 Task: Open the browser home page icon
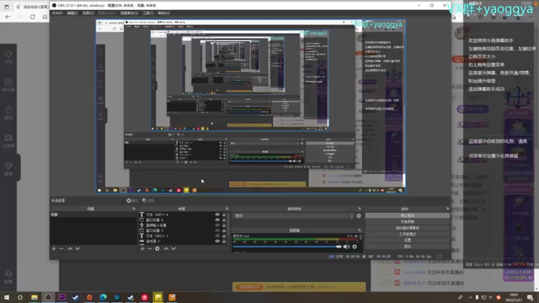(x=44, y=17)
